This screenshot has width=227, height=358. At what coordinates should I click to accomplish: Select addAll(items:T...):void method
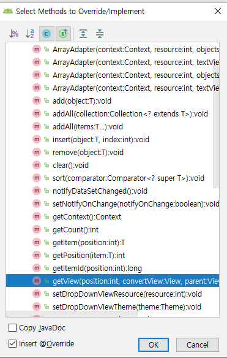click(x=113, y=126)
